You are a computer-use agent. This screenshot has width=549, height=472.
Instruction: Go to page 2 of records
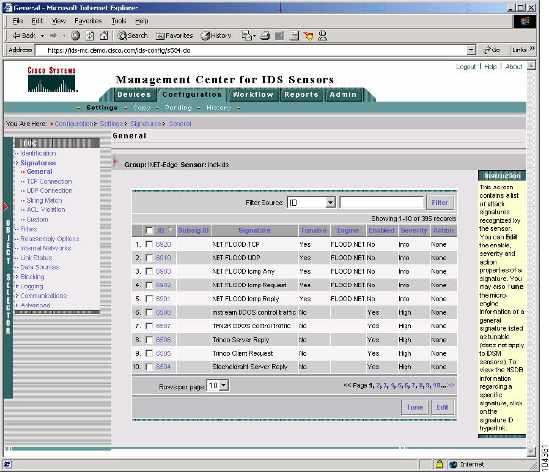[x=378, y=385]
